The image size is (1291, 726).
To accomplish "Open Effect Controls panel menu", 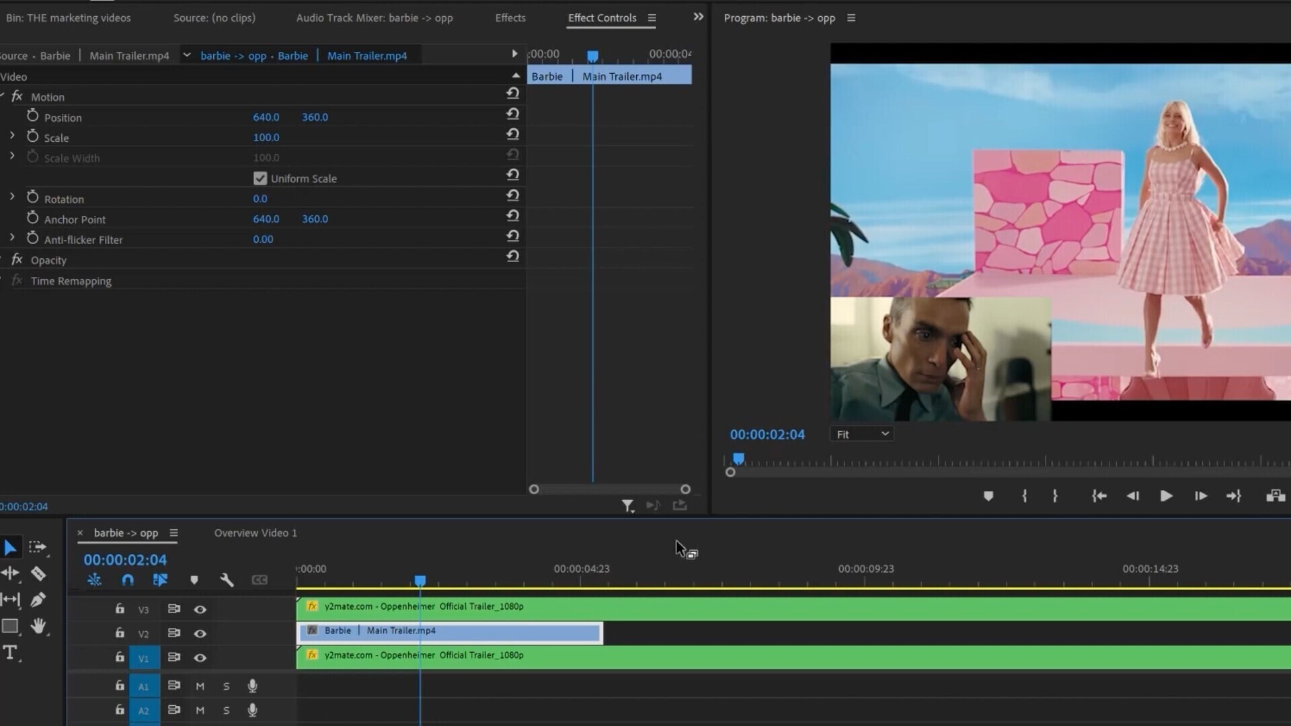I will (x=652, y=18).
